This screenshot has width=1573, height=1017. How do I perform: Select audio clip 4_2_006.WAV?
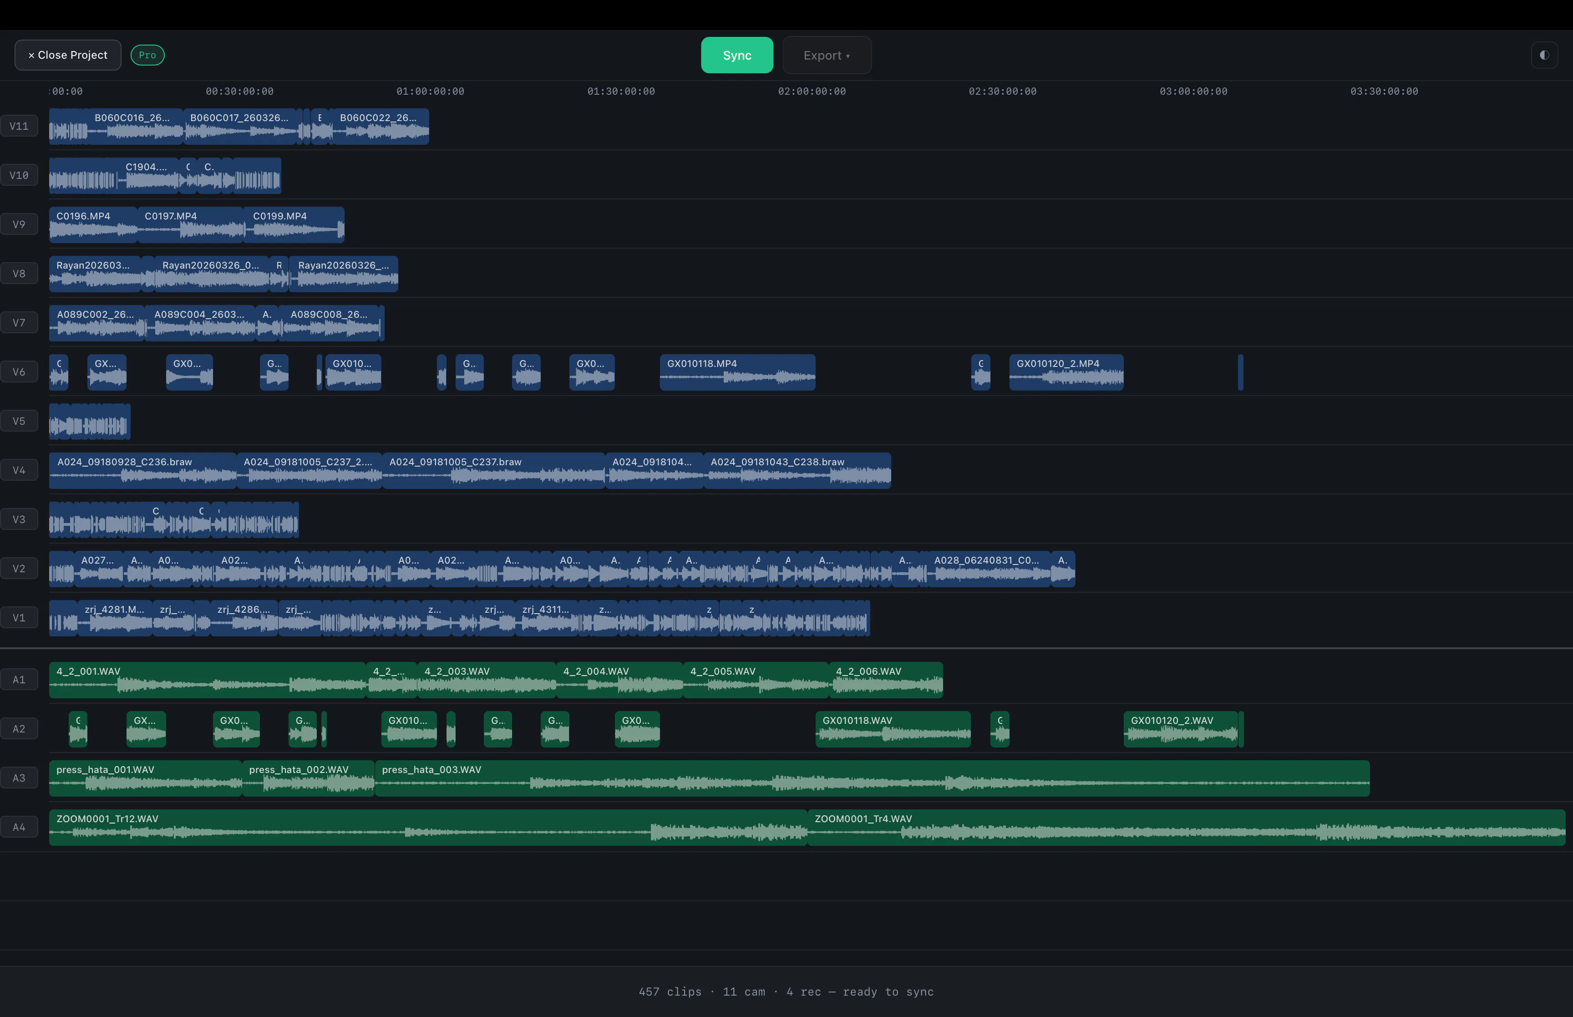pyautogui.click(x=886, y=680)
